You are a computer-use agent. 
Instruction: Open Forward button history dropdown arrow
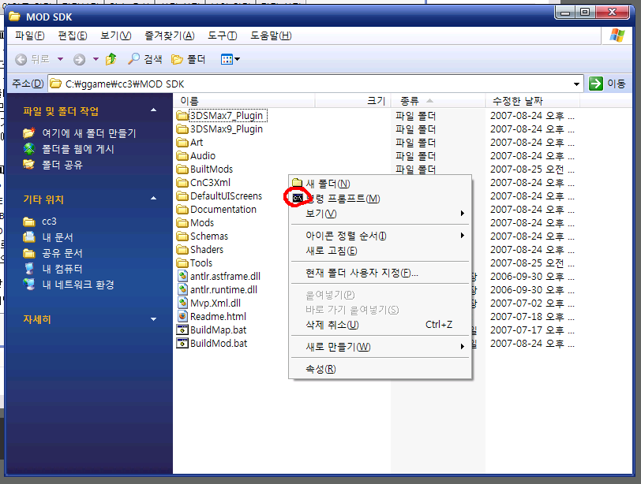point(96,60)
